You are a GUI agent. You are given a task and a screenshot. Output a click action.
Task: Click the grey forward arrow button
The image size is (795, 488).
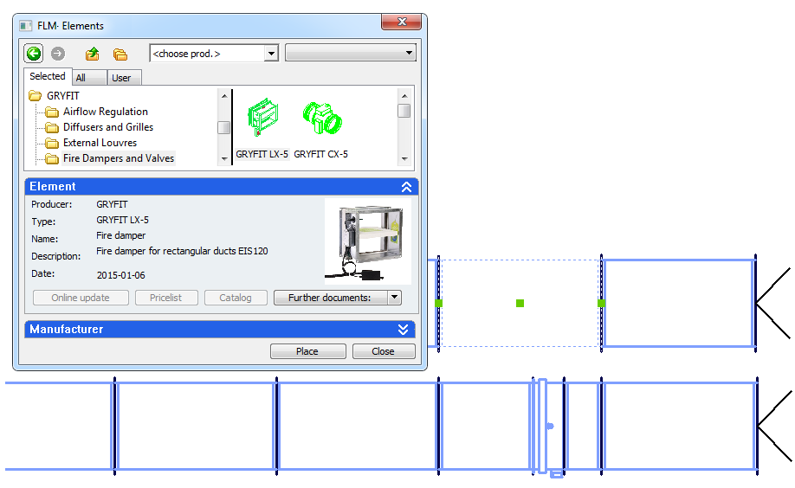click(58, 54)
